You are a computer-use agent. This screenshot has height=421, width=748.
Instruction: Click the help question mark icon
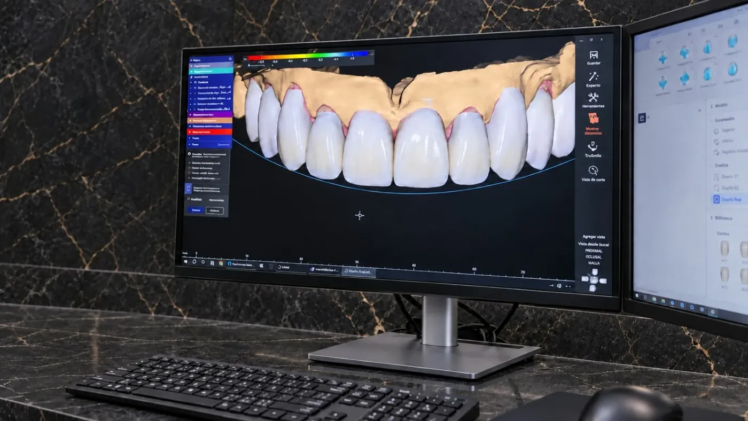(602, 40)
